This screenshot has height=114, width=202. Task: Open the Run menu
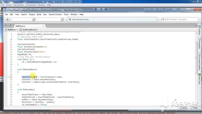[45, 15]
